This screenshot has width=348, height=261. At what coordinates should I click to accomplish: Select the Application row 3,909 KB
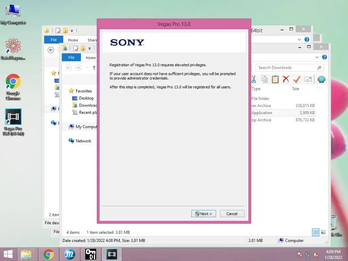[x=283, y=113]
